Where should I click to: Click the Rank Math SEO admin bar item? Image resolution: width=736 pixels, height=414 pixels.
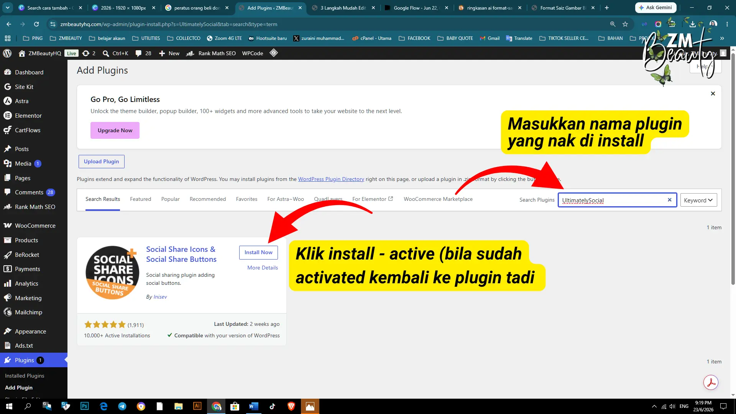[211, 53]
